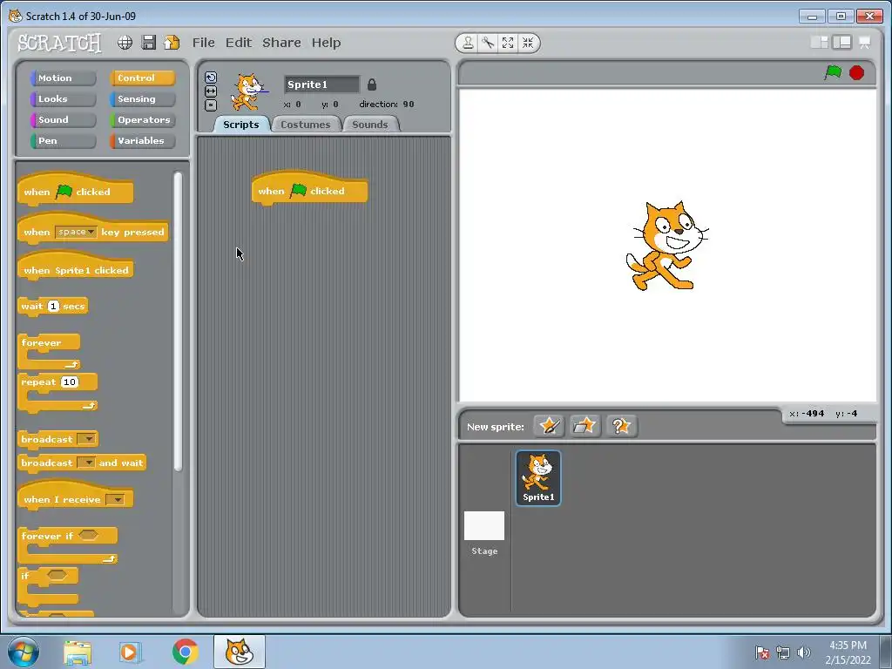Set rotation style to left-right flip
The image size is (892, 669).
[x=211, y=91]
